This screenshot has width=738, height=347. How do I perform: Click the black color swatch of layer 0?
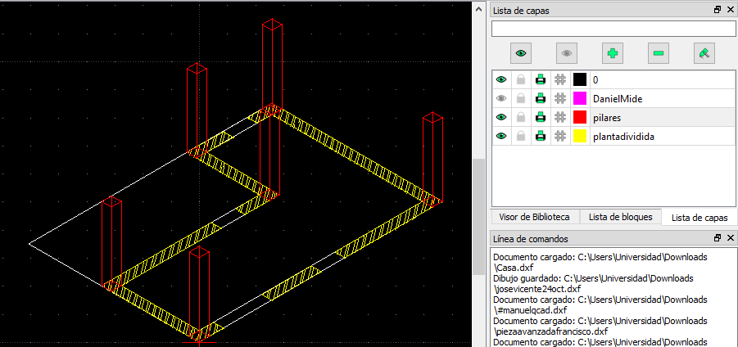tap(579, 79)
